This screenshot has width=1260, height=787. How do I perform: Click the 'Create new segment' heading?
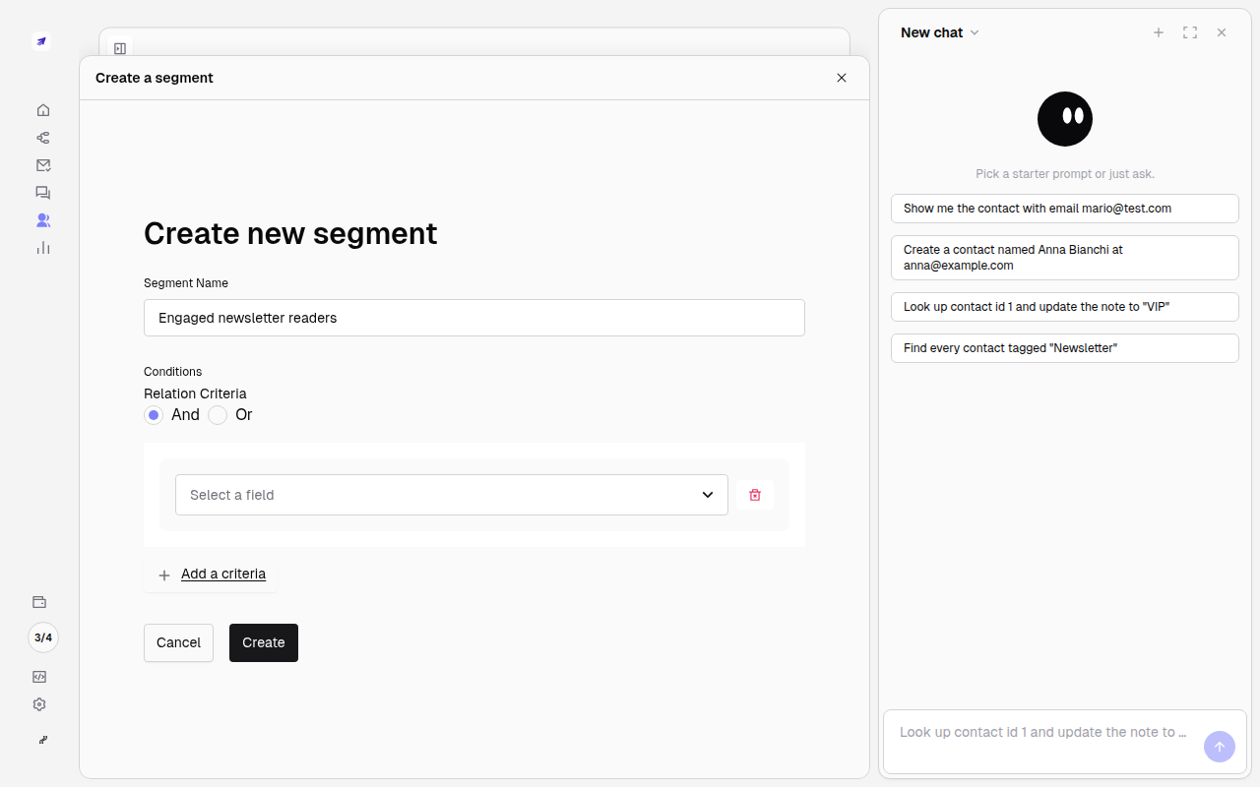[x=290, y=233]
